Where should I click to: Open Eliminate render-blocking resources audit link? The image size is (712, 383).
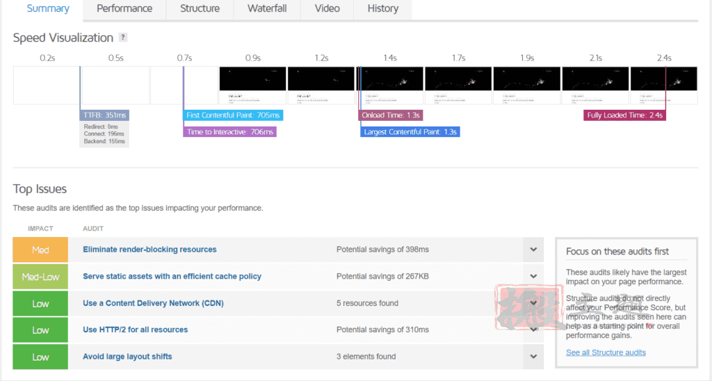pyautogui.click(x=149, y=250)
